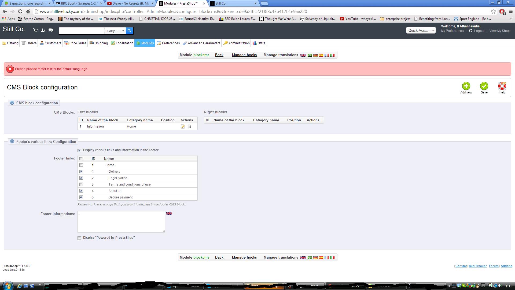Image resolution: width=515 pixels, height=290 pixels.
Task: Expand the Quick Access dropdown
Action: tap(421, 31)
